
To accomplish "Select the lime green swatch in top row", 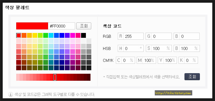I will pyautogui.click(x=40, y=35).
